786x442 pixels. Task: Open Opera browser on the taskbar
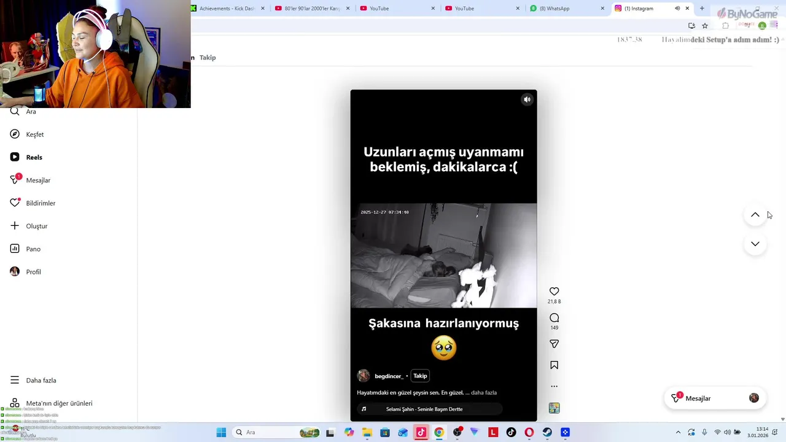point(529,433)
